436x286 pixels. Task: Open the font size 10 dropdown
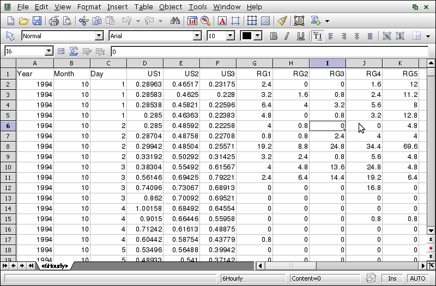tap(230, 35)
